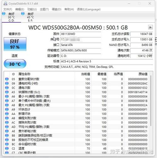Click status icon for AA 新增坏块
This screenshot has height=158, width=157.
7,114
